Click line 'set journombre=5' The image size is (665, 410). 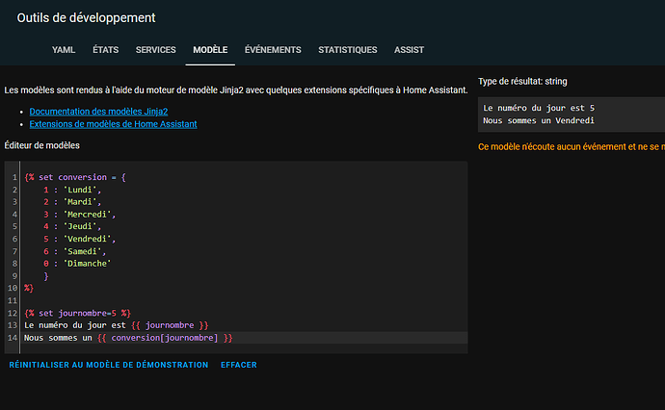coord(78,313)
